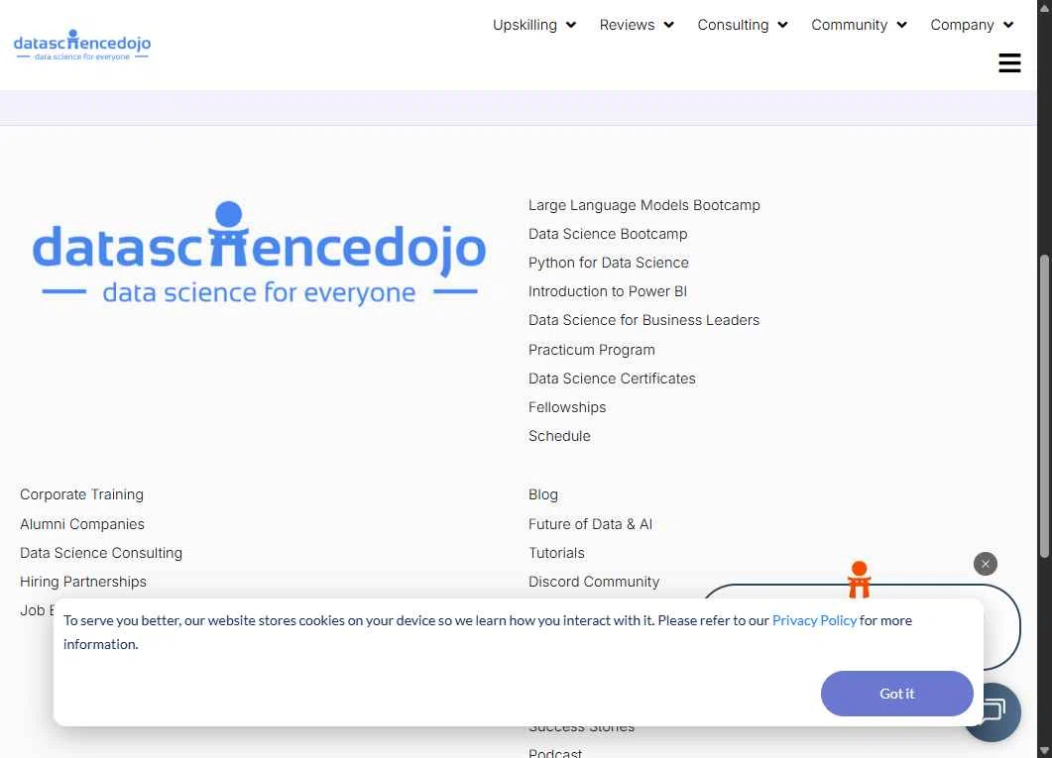Viewport: 1052px width, 758px height.
Task: Open Corporate Training link
Action: pyautogui.click(x=81, y=494)
